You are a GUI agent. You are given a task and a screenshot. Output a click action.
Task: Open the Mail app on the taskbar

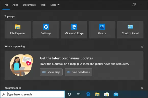116,94
